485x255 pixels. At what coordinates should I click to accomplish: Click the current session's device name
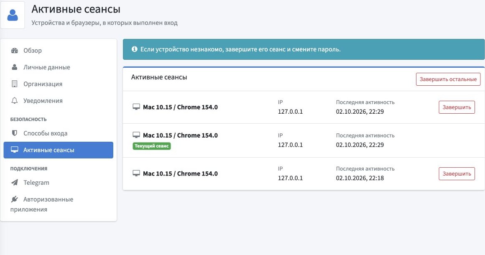[x=180, y=135]
